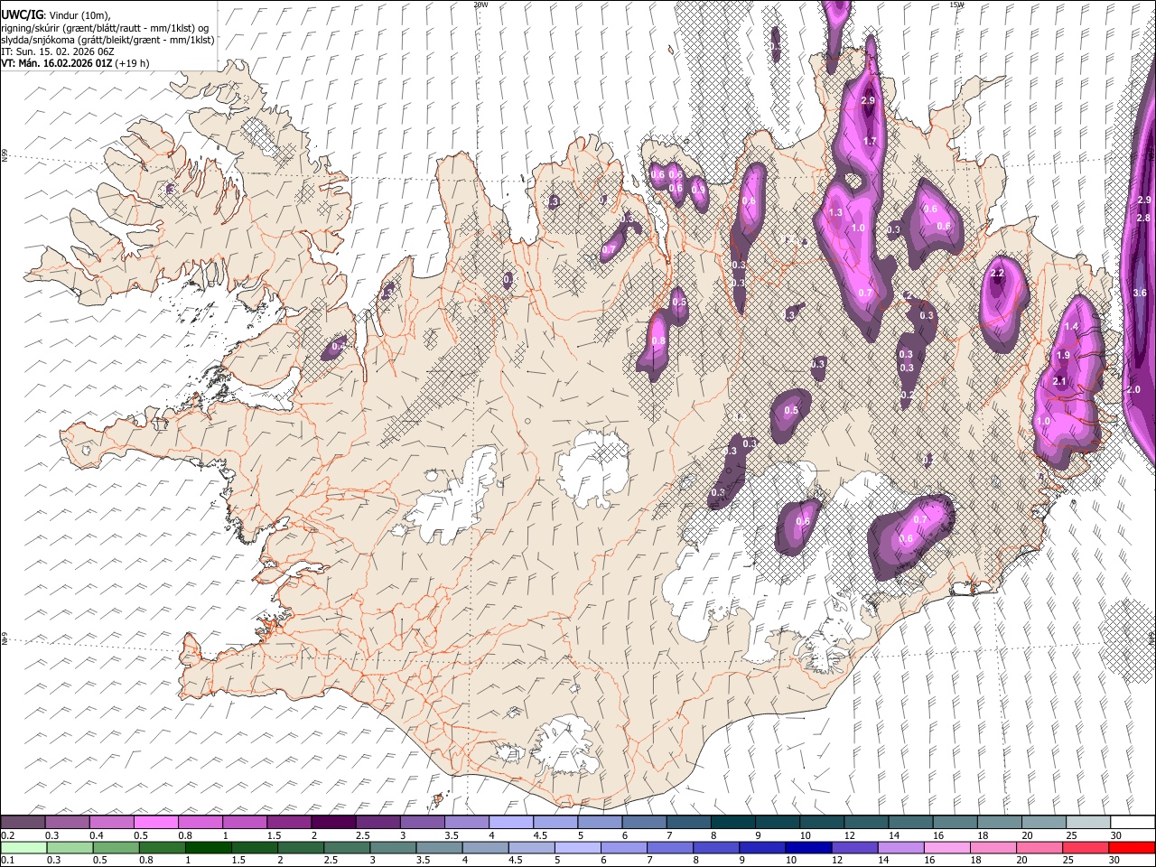Click the 1.3 value in the northern snow band

tap(835, 212)
